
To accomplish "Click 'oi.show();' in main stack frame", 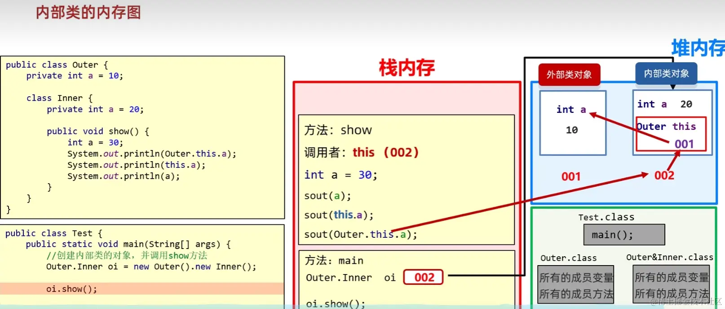I will pyautogui.click(x=336, y=304).
